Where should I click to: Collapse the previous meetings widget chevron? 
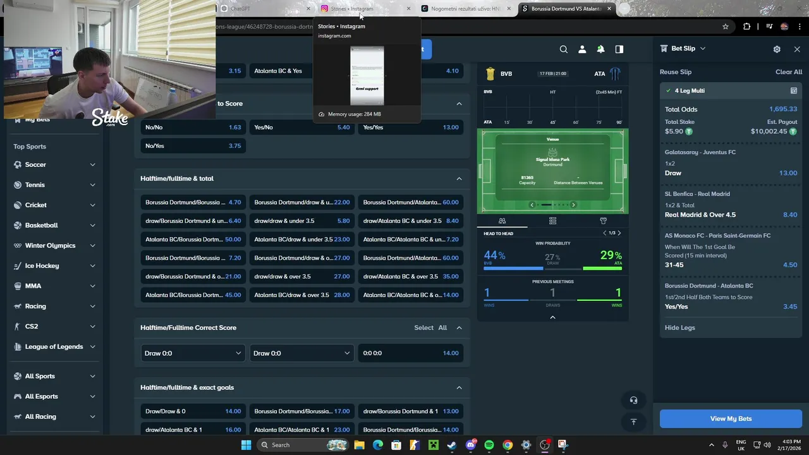click(x=552, y=317)
